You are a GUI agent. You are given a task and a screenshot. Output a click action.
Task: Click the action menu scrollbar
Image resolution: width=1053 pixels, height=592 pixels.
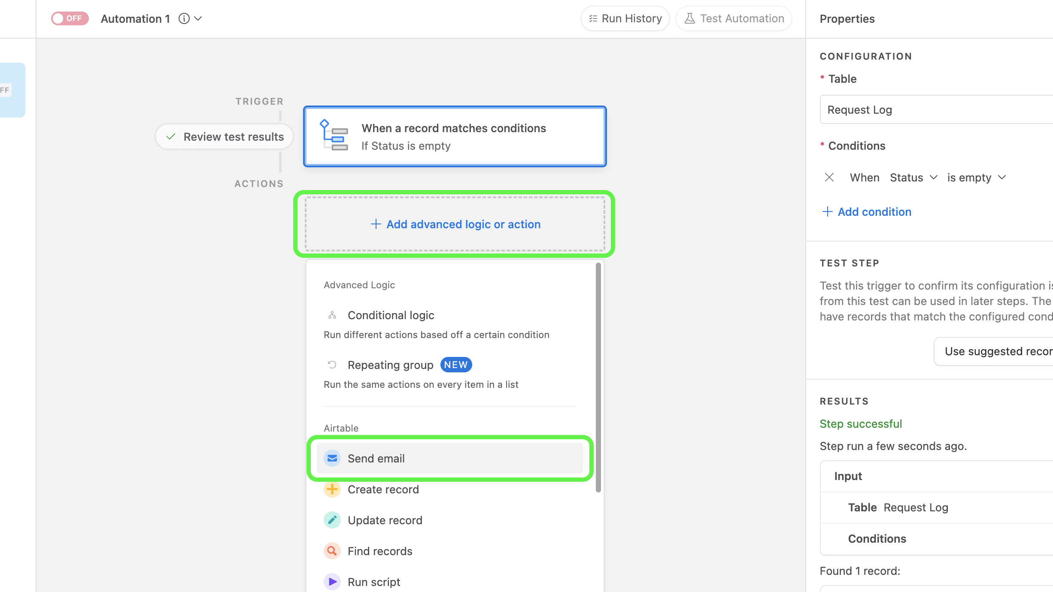598,378
